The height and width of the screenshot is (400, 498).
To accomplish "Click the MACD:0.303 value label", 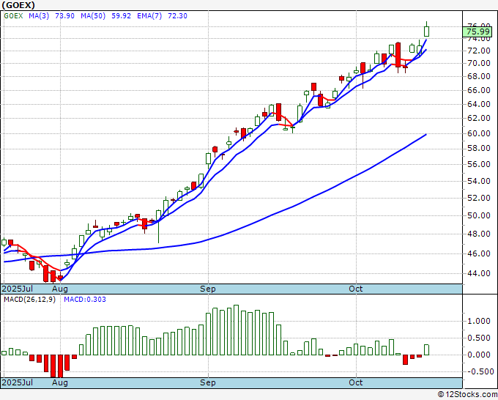I will click(x=85, y=300).
